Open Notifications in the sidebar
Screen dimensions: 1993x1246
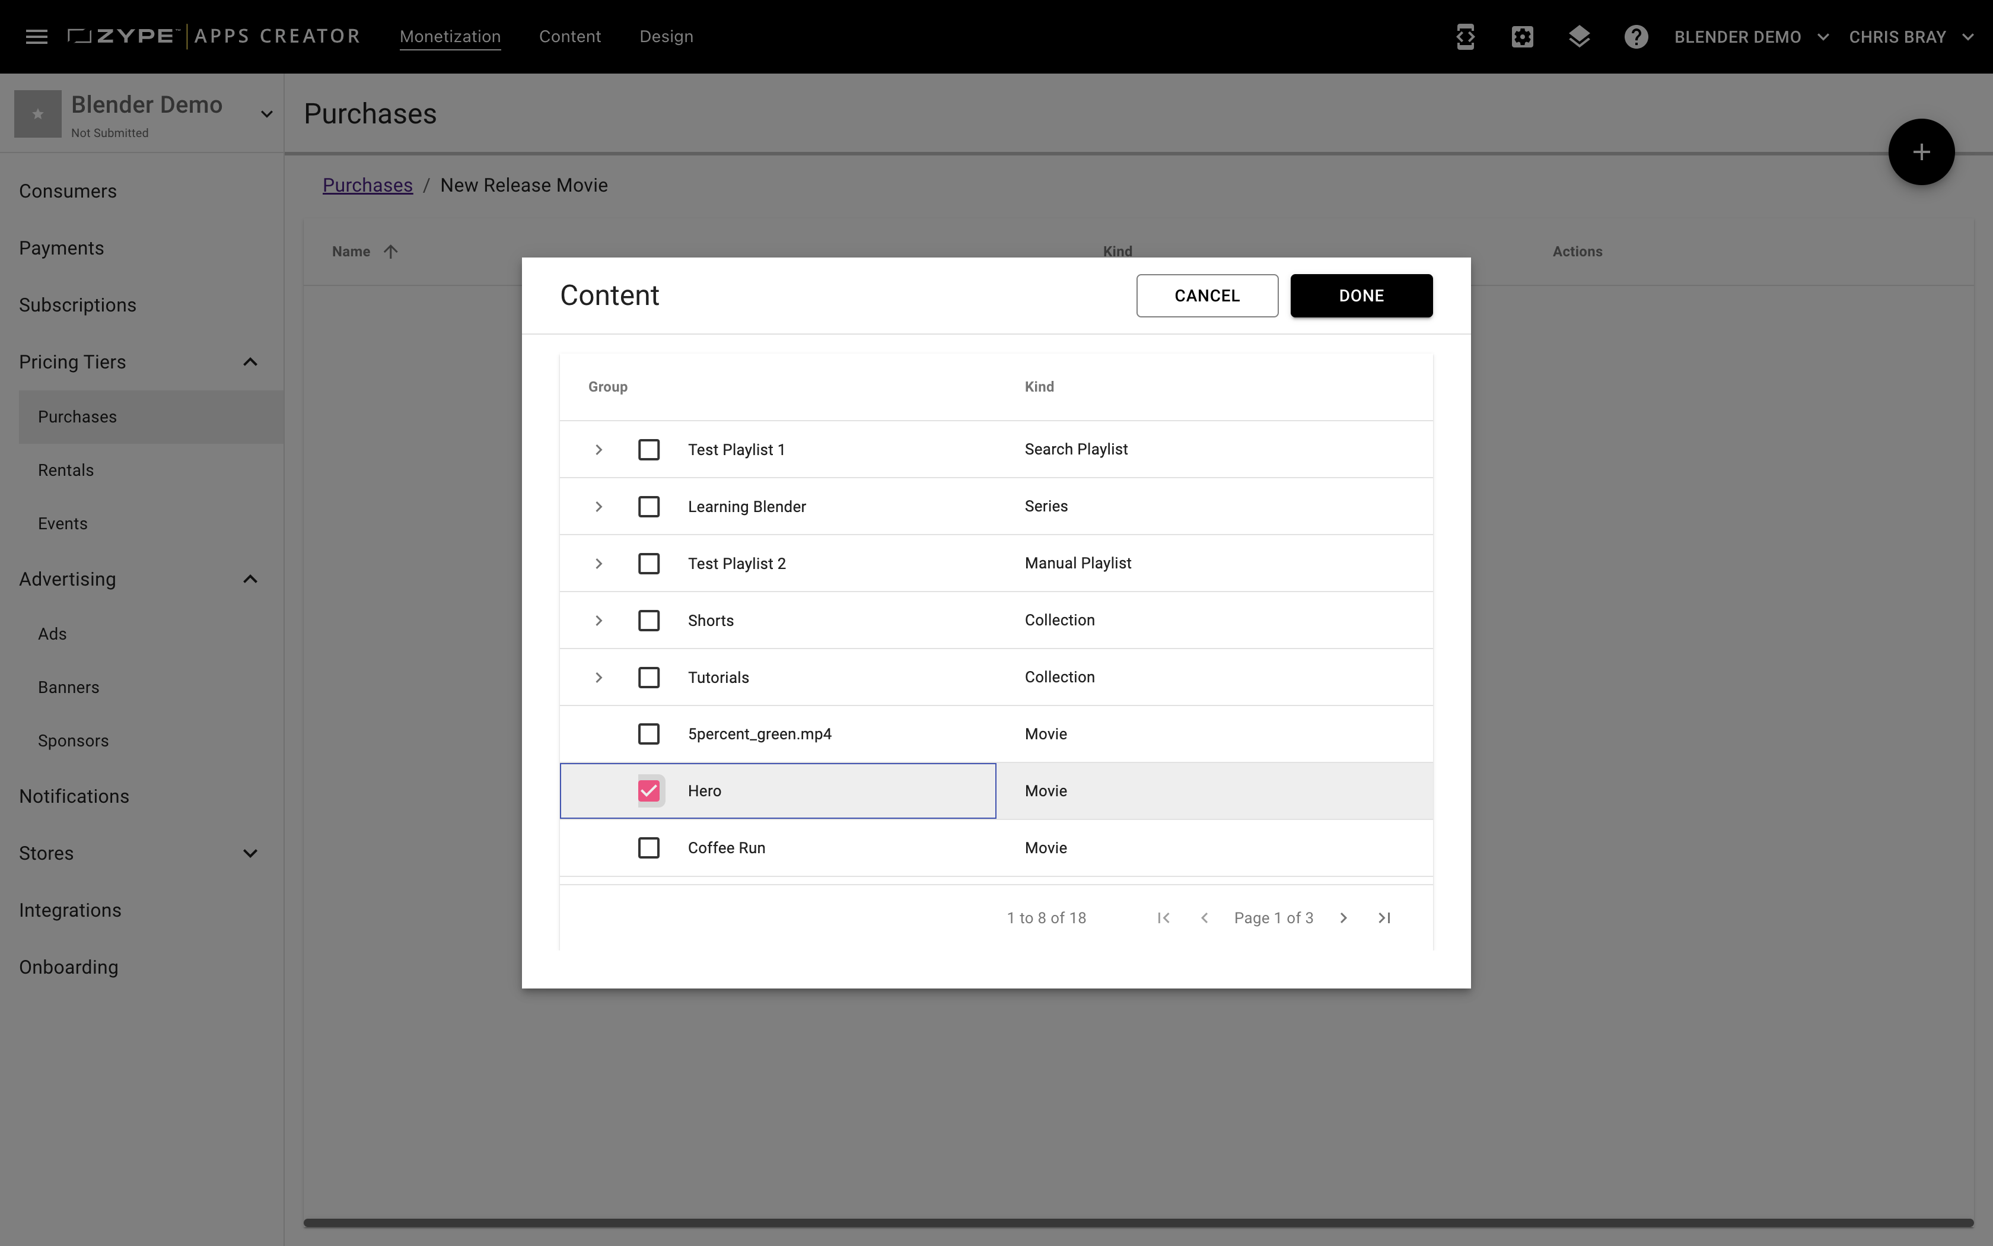point(74,796)
